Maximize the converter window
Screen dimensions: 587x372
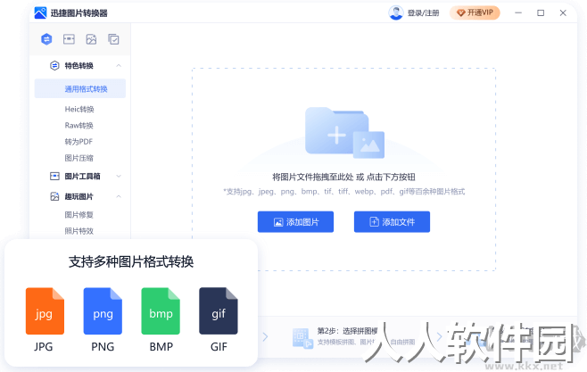(x=541, y=12)
